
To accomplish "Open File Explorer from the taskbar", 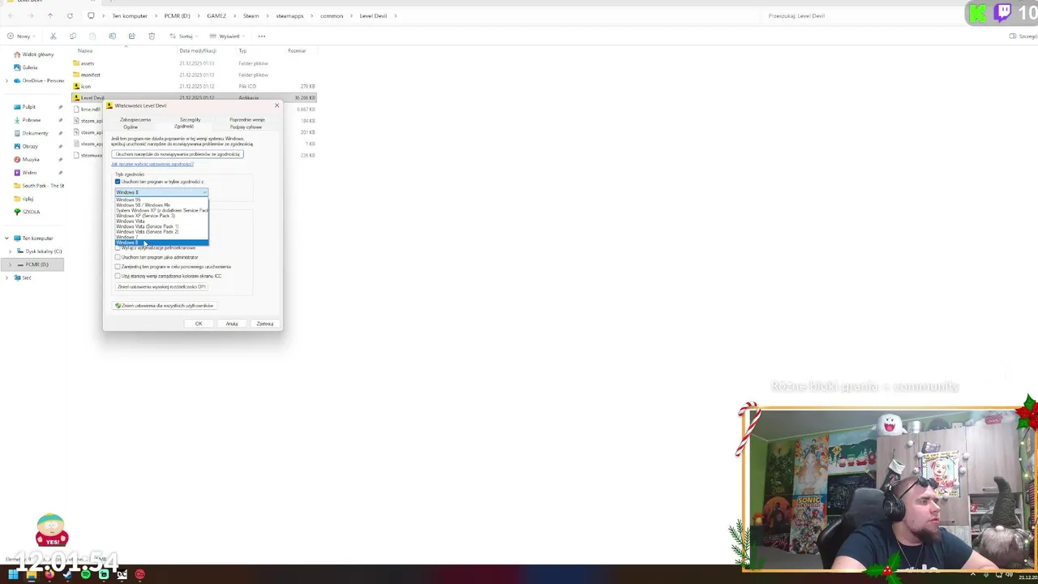I will 31,574.
